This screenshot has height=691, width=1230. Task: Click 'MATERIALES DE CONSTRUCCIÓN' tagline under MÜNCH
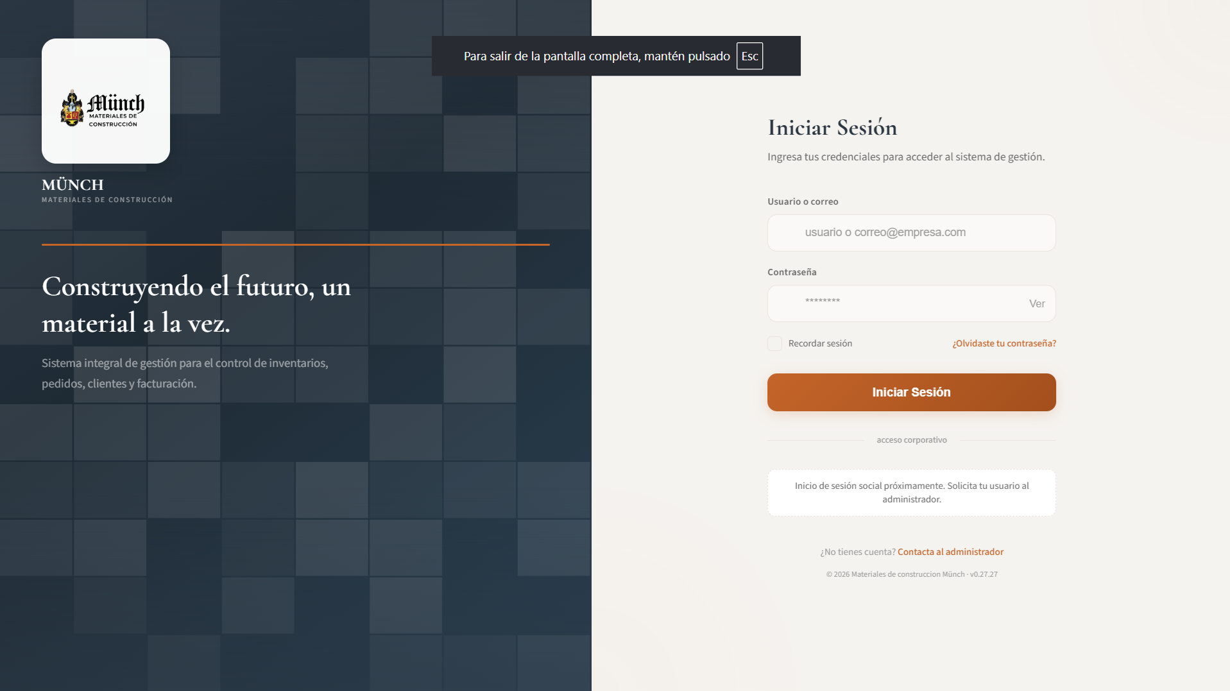[x=107, y=200]
